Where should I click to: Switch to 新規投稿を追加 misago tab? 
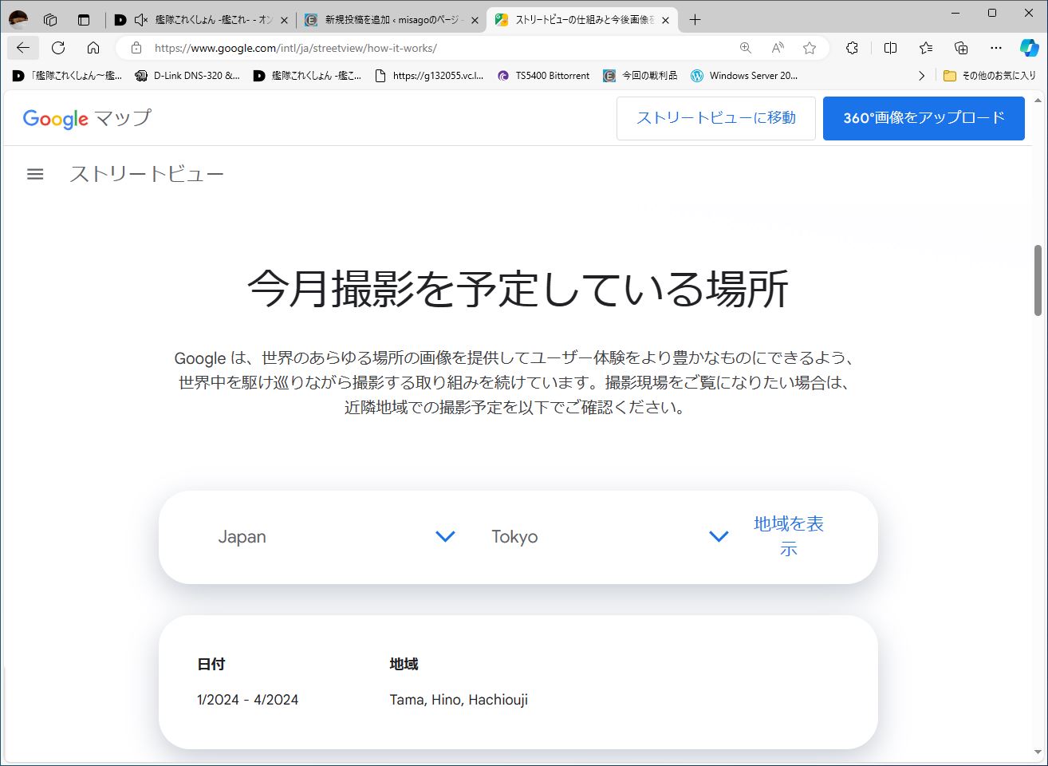click(x=392, y=20)
